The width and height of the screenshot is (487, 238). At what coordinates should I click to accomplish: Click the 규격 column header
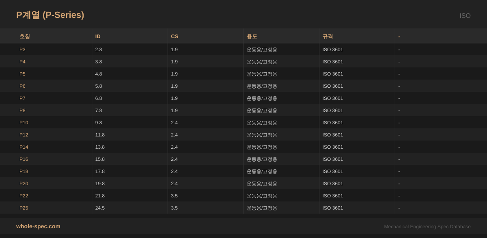[328, 36]
